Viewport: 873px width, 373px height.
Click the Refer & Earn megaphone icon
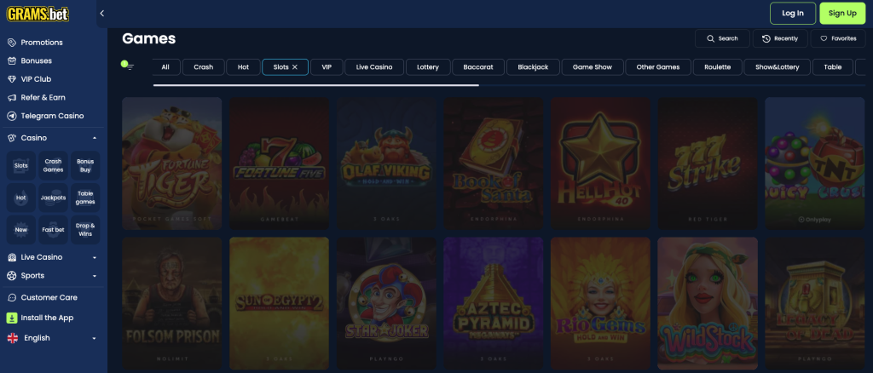12,97
